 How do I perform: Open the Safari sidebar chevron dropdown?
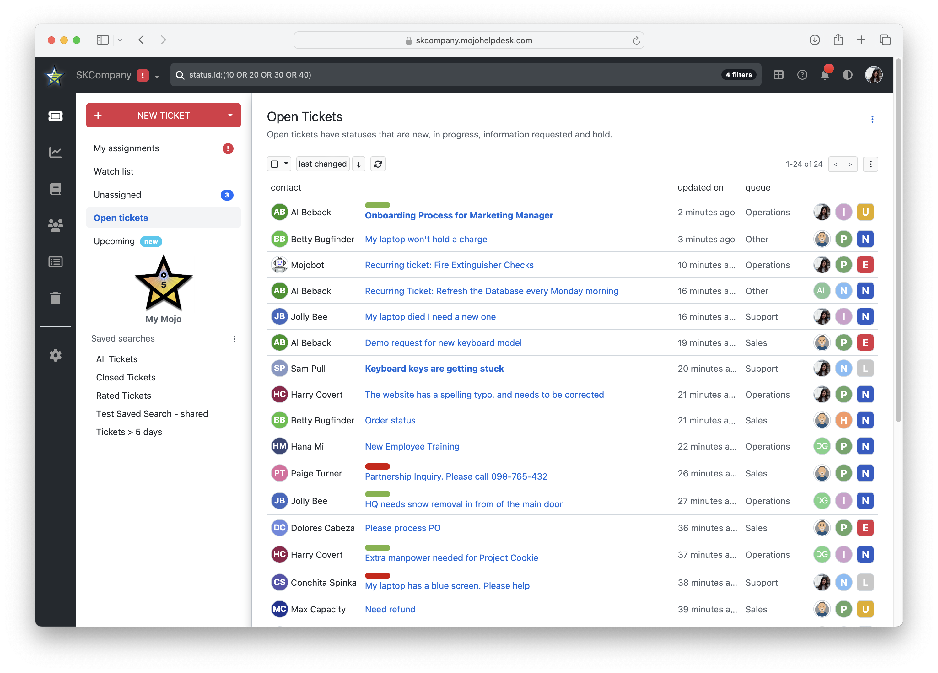tap(120, 40)
